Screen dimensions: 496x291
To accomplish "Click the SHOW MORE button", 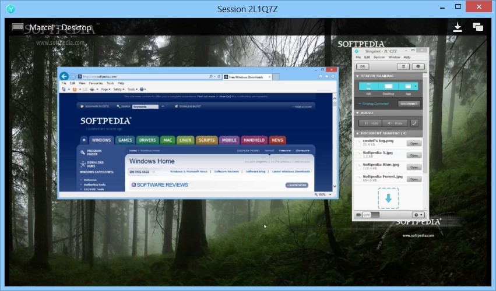I will (x=297, y=185).
